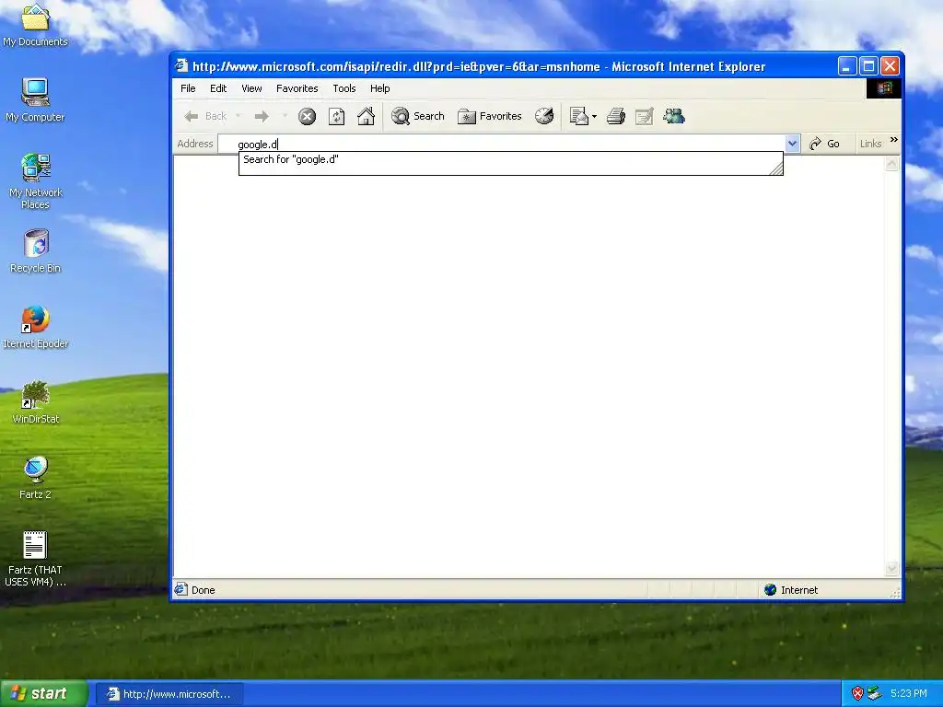This screenshot has height=707, width=943.
Task: Print the page using Print icon
Action: click(x=615, y=116)
